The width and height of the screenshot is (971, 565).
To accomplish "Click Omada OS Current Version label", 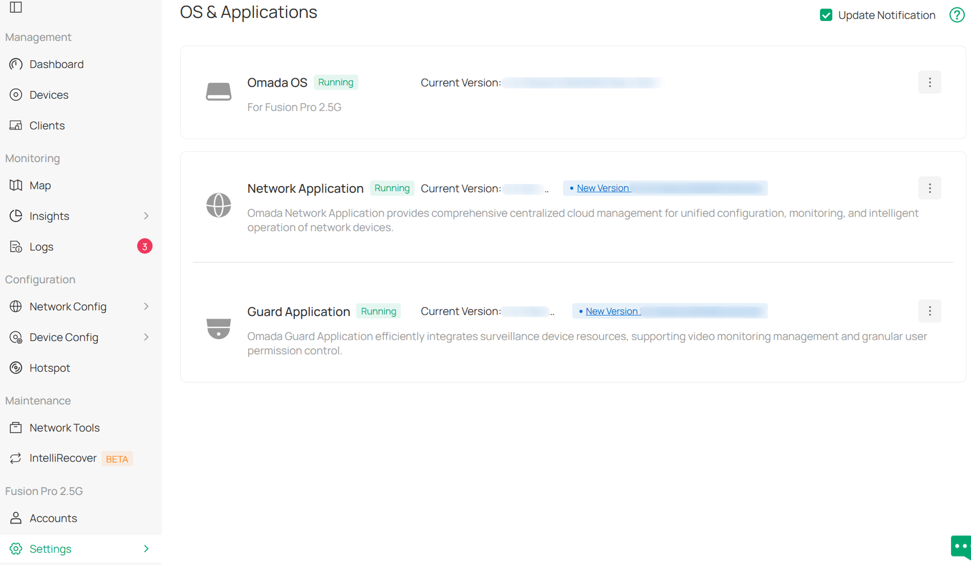I will tap(461, 82).
